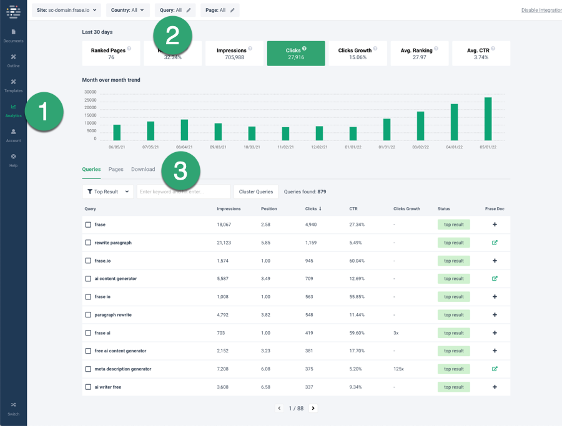This screenshot has width=562, height=426.
Task: Switch to the Pages tab
Action: pos(116,169)
